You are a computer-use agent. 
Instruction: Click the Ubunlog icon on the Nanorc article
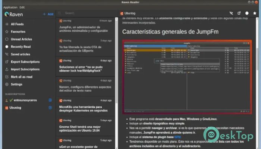(x=60, y=81)
